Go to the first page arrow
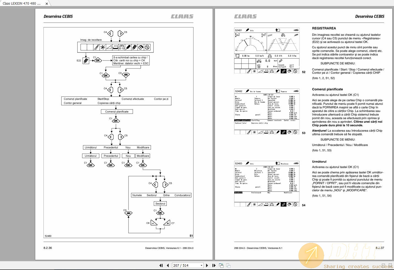This screenshot has width=394, height=270. (161, 265)
